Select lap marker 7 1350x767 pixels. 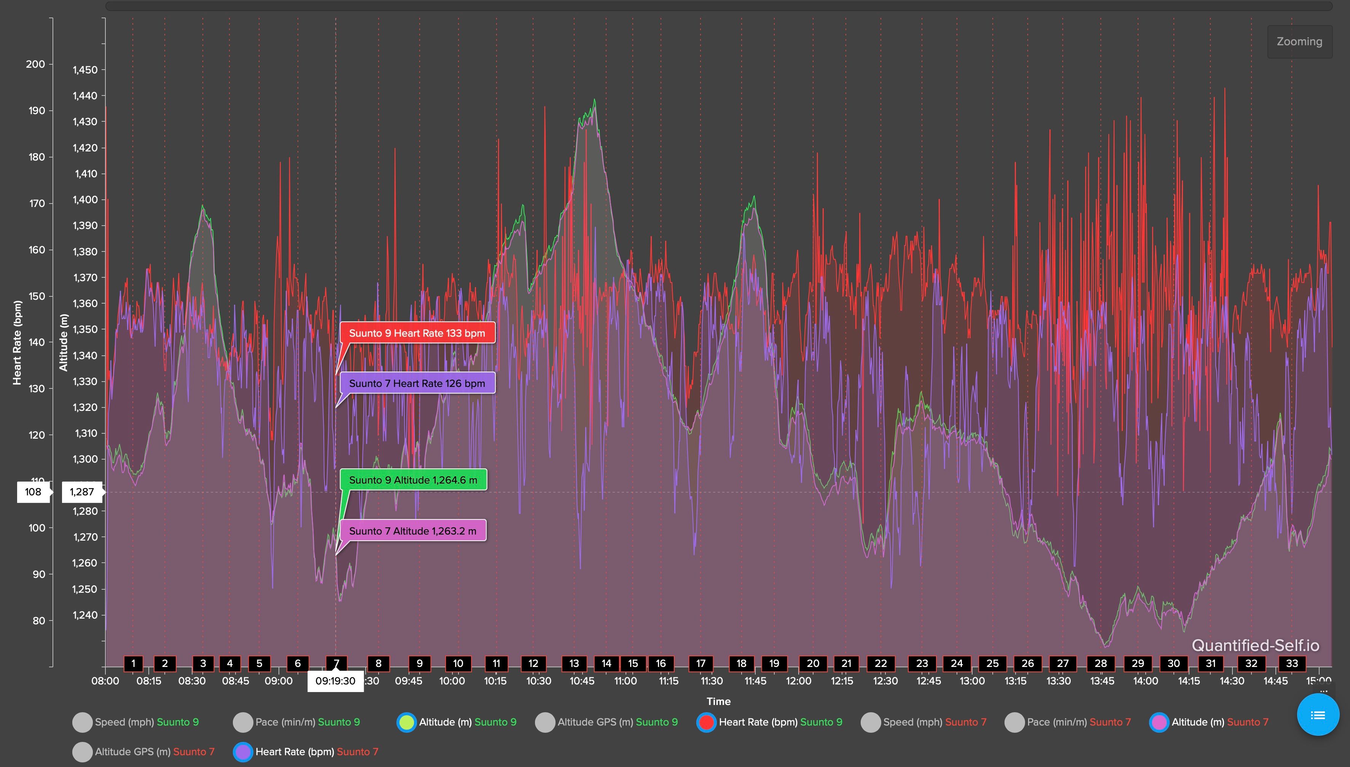pyautogui.click(x=337, y=664)
